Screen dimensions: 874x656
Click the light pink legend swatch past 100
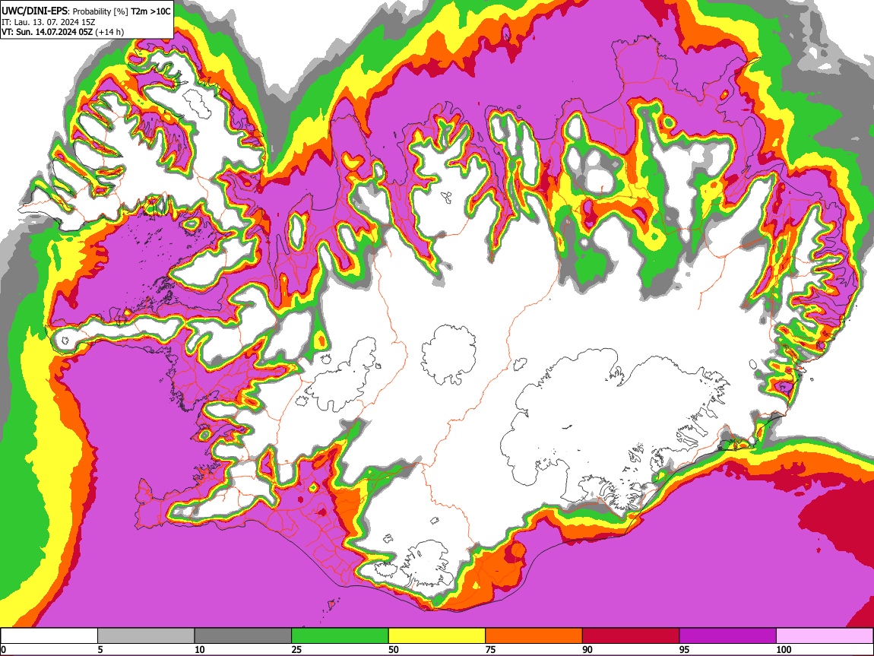point(825,636)
